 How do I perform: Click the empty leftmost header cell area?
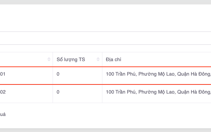coord(22,60)
